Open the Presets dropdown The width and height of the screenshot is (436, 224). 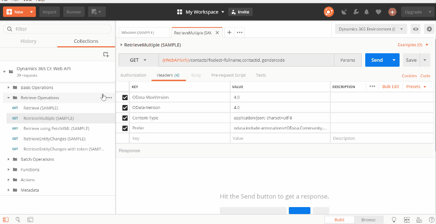(x=416, y=87)
